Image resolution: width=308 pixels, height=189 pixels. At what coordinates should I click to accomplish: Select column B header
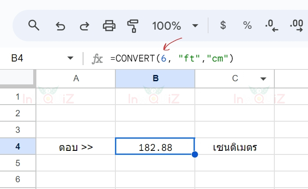click(x=155, y=79)
